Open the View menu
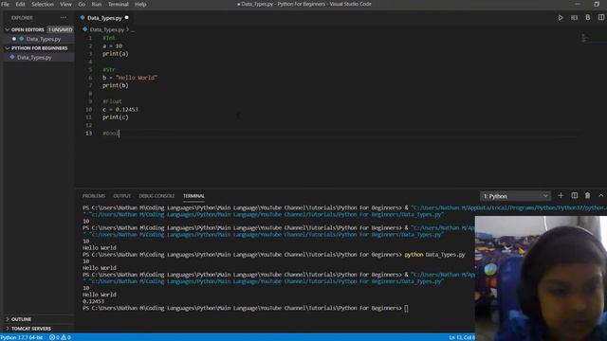Image resolution: width=607 pixels, height=341 pixels. pyautogui.click(x=65, y=4)
